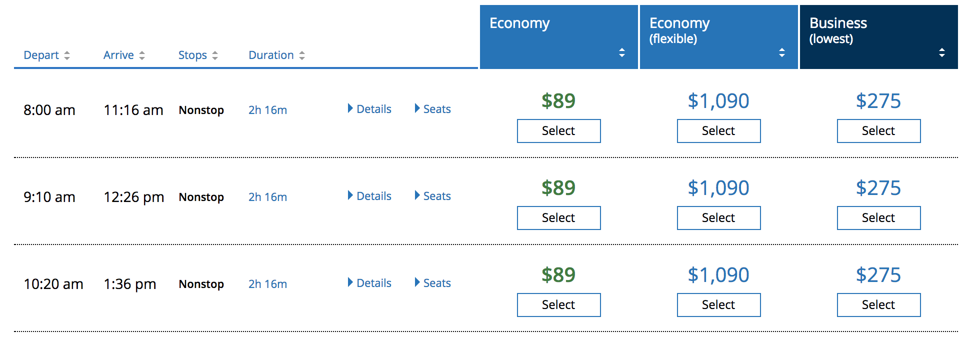Expand Seats for 8:00 am flight

click(x=432, y=109)
